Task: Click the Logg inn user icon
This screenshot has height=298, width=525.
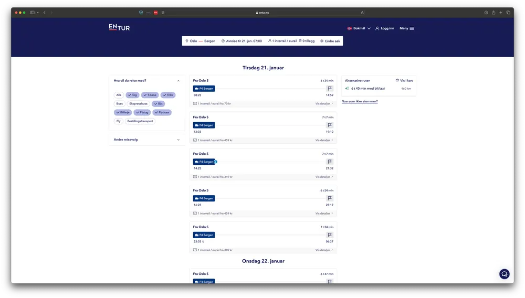Action: click(x=377, y=28)
